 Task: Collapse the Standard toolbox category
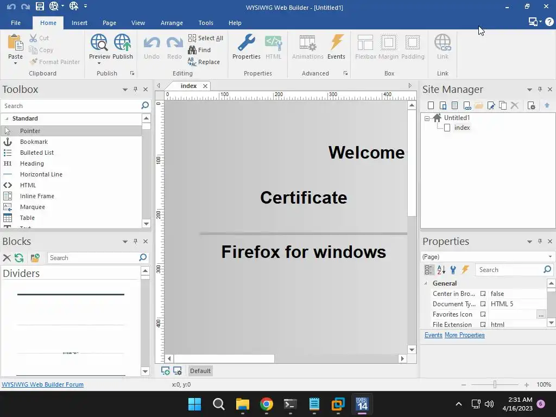click(7, 118)
